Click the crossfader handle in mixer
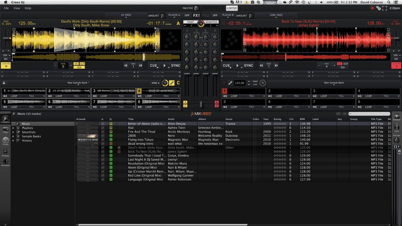Image resolution: width=402 pixels, height=226 pixels. 201,104
